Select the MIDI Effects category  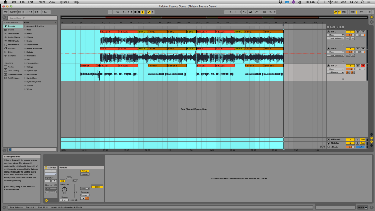coord(13,41)
